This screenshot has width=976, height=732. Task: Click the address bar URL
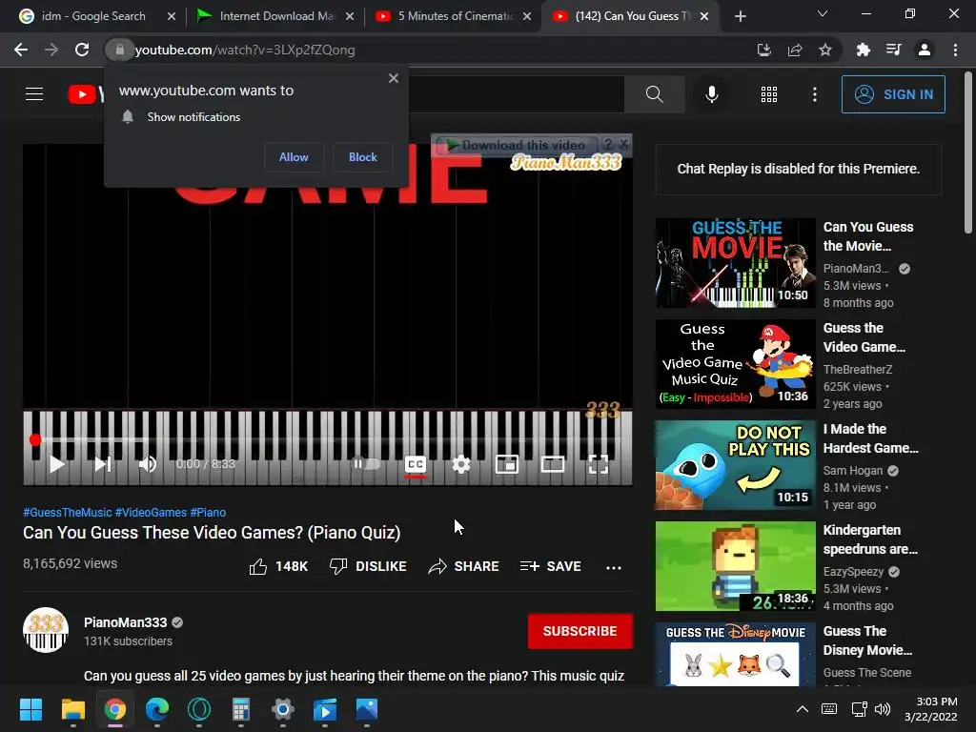(245, 50)
